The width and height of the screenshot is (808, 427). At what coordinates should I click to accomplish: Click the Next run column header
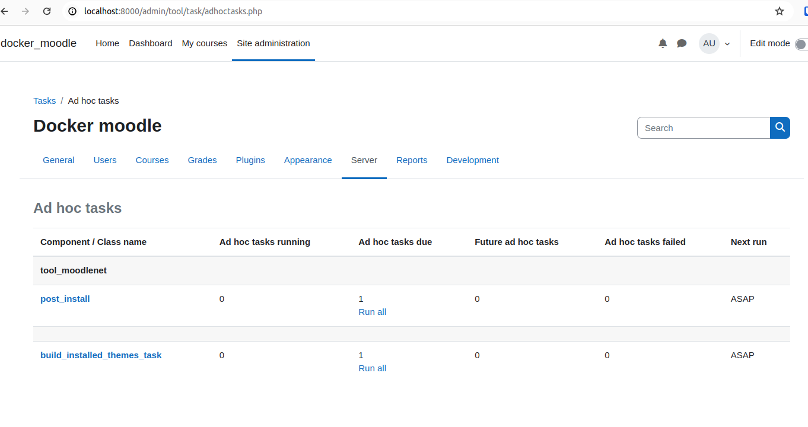pos(749,242)
